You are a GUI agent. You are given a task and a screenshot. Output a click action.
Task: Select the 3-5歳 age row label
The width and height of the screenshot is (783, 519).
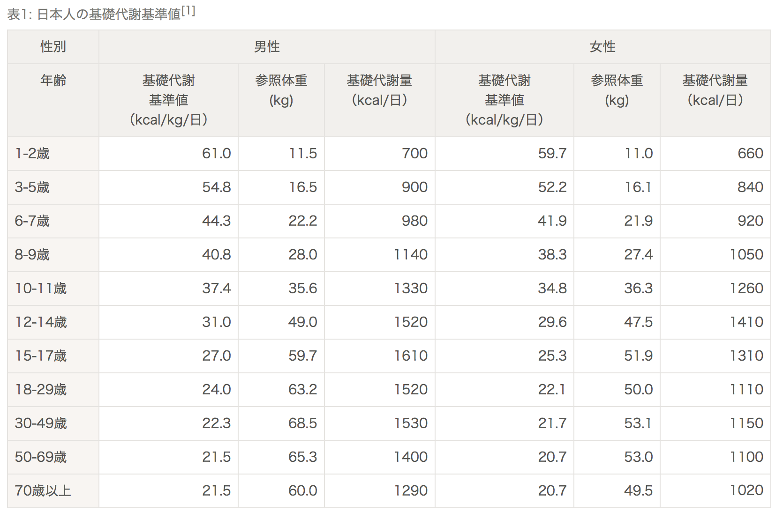tap(32, 187)
